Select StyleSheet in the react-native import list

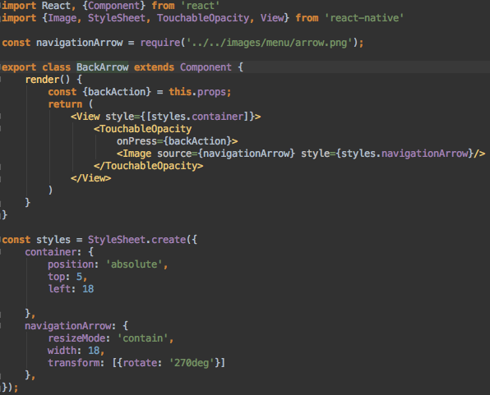coord(117,18)
